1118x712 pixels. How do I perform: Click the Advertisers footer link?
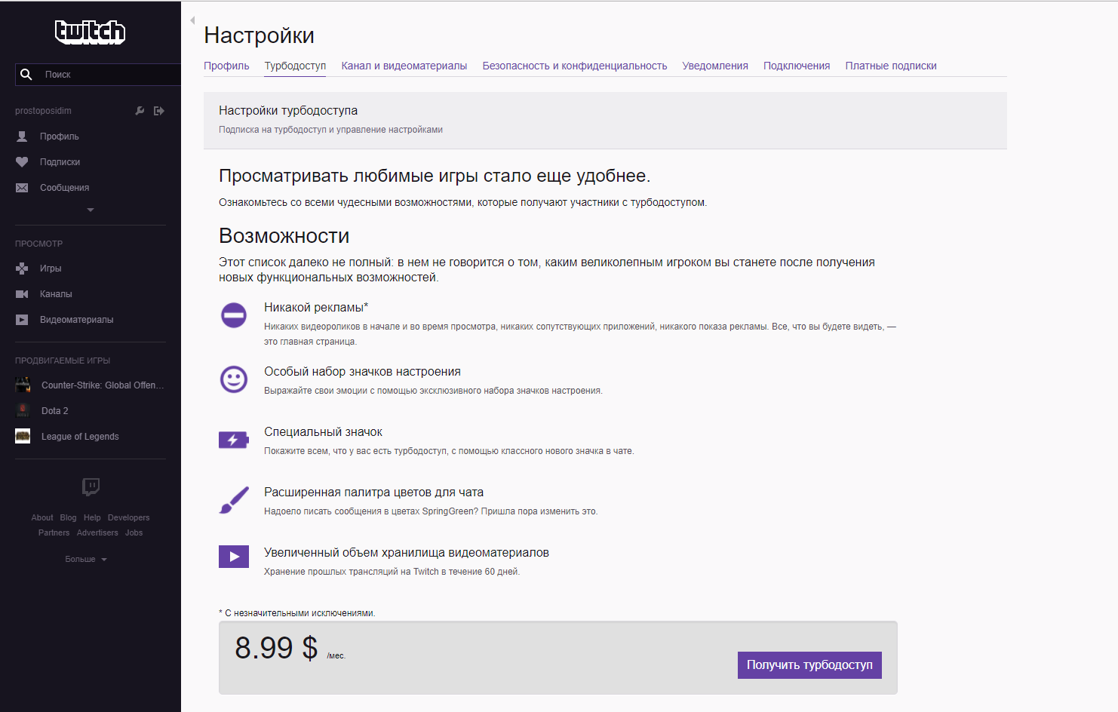[x=97, y=532]
